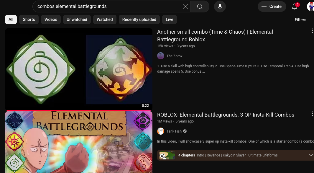Click the chapters preview thumbnail icon
Screen dimensions: 314x173
click(x=167, y=155)
